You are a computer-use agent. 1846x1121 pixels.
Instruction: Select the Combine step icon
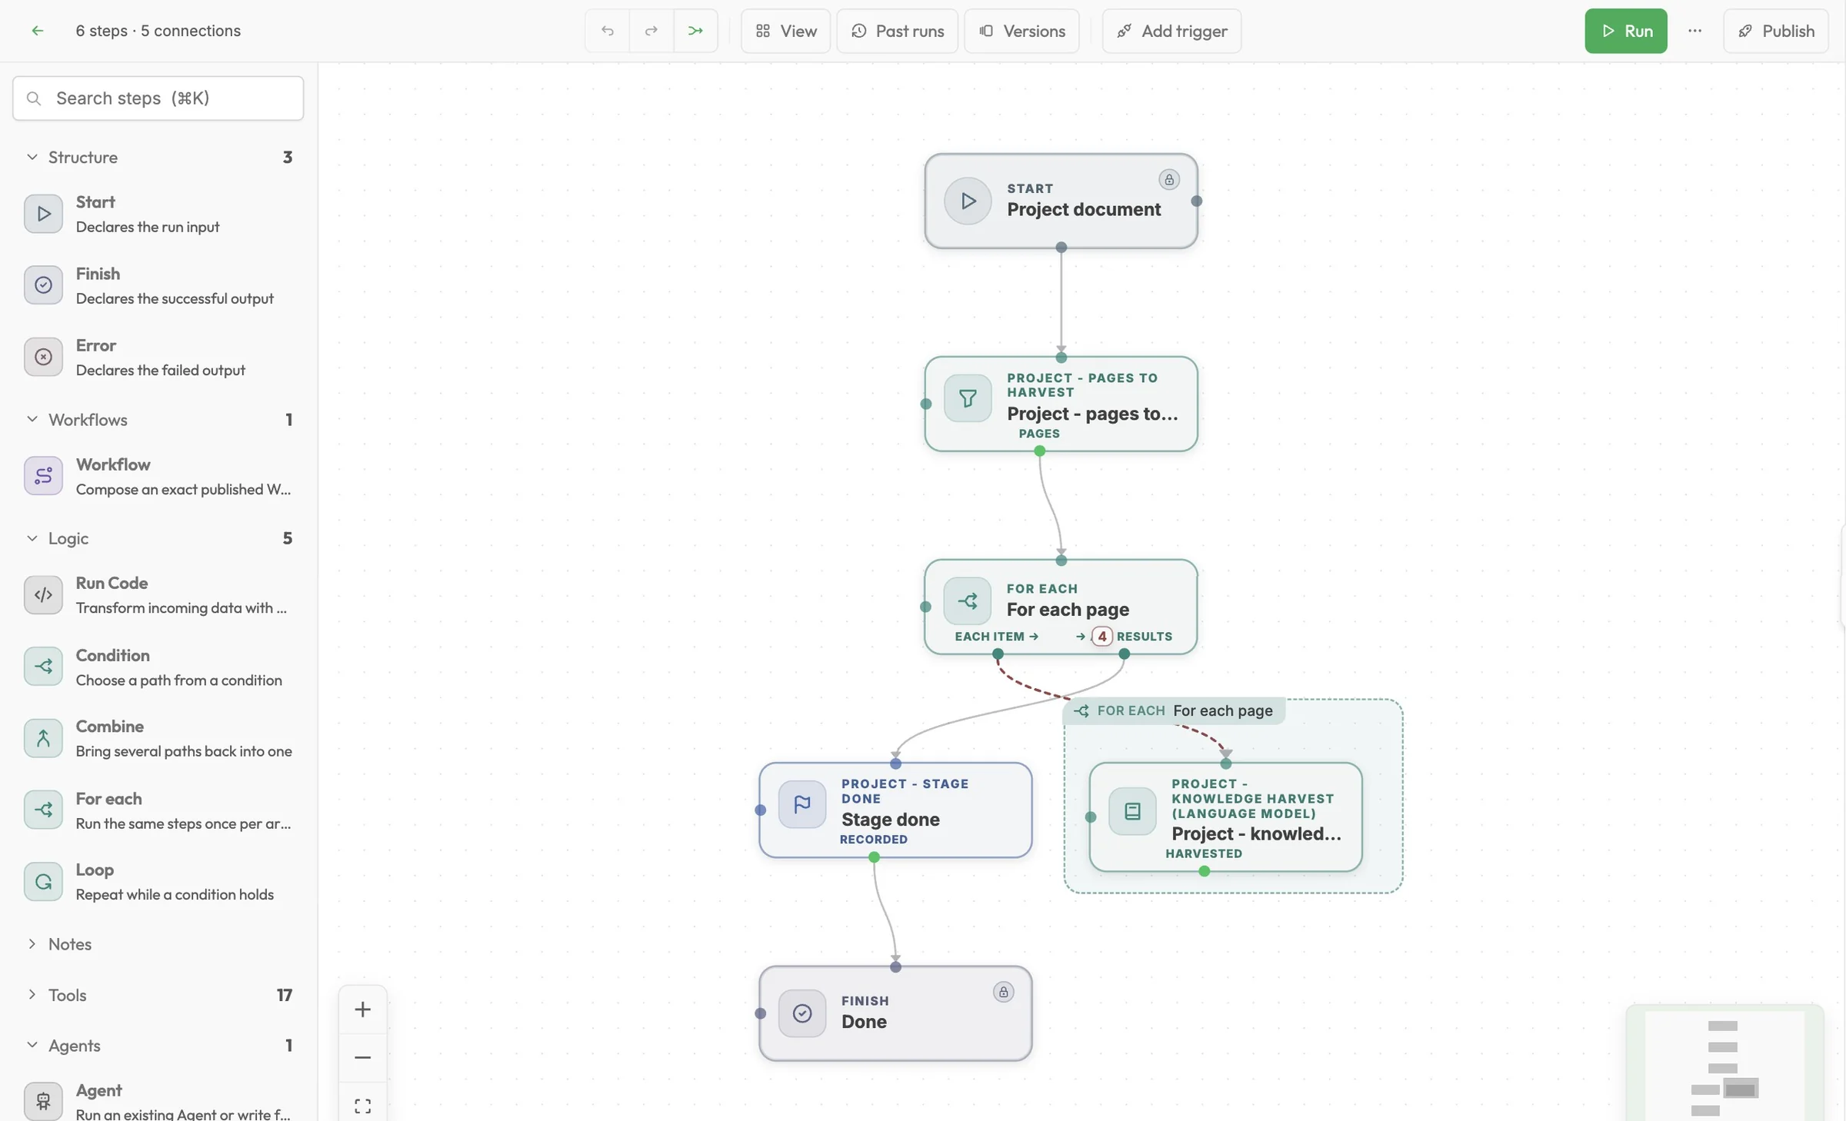[43, 738]
